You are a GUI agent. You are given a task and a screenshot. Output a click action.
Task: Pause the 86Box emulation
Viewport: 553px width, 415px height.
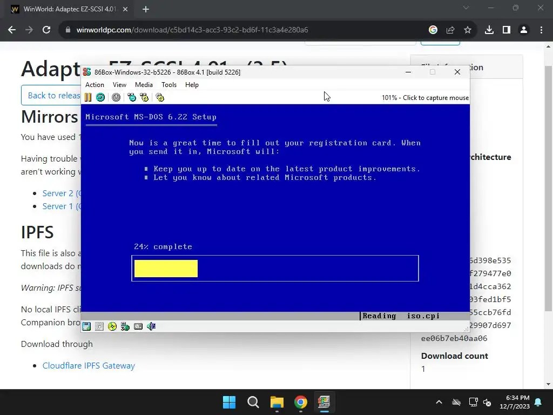88,97
